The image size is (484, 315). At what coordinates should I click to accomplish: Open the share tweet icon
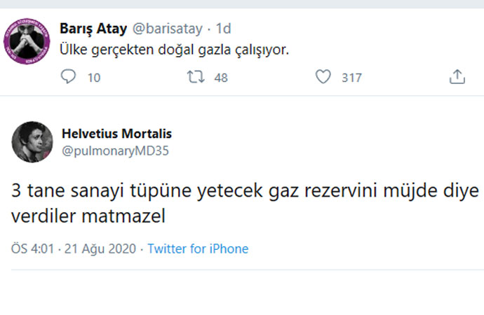pyautogui.click(x=457, y=77)
